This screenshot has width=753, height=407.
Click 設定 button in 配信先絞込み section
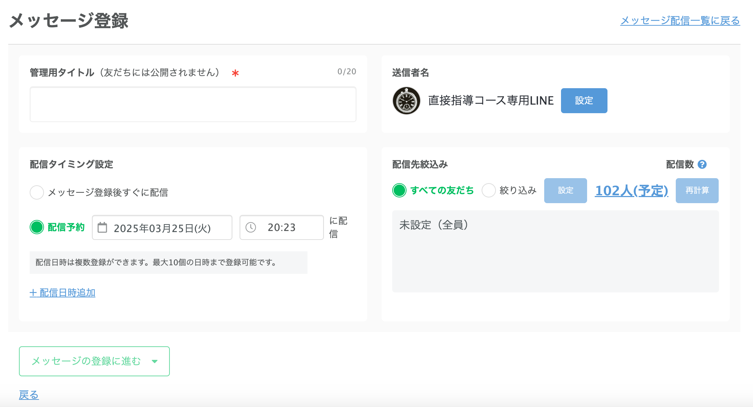tap(565, 191)
